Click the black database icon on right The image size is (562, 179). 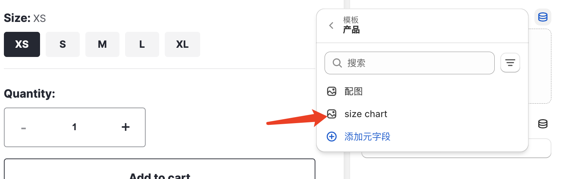pyautogui.click(x=543, y=124)
